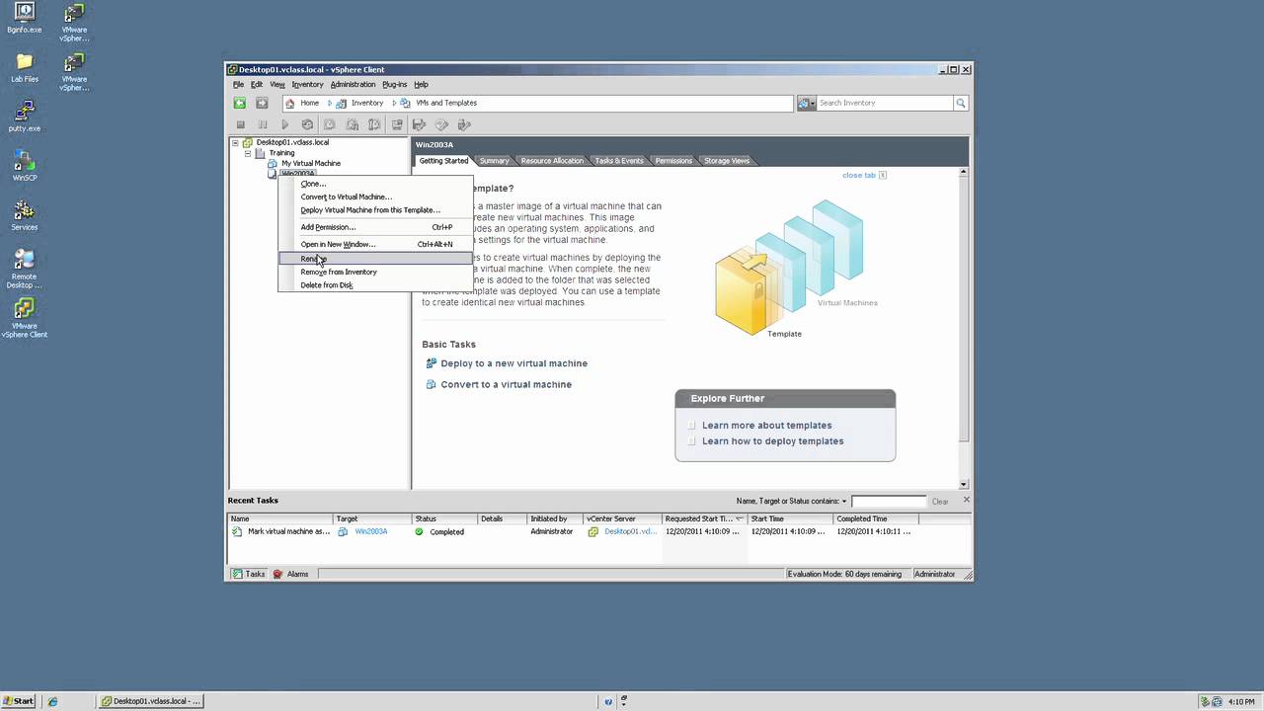The height and width of the screenshot is (711, 1264).
Task: Open Bginfo.exe desktop icon
Action: pos(24,19)
